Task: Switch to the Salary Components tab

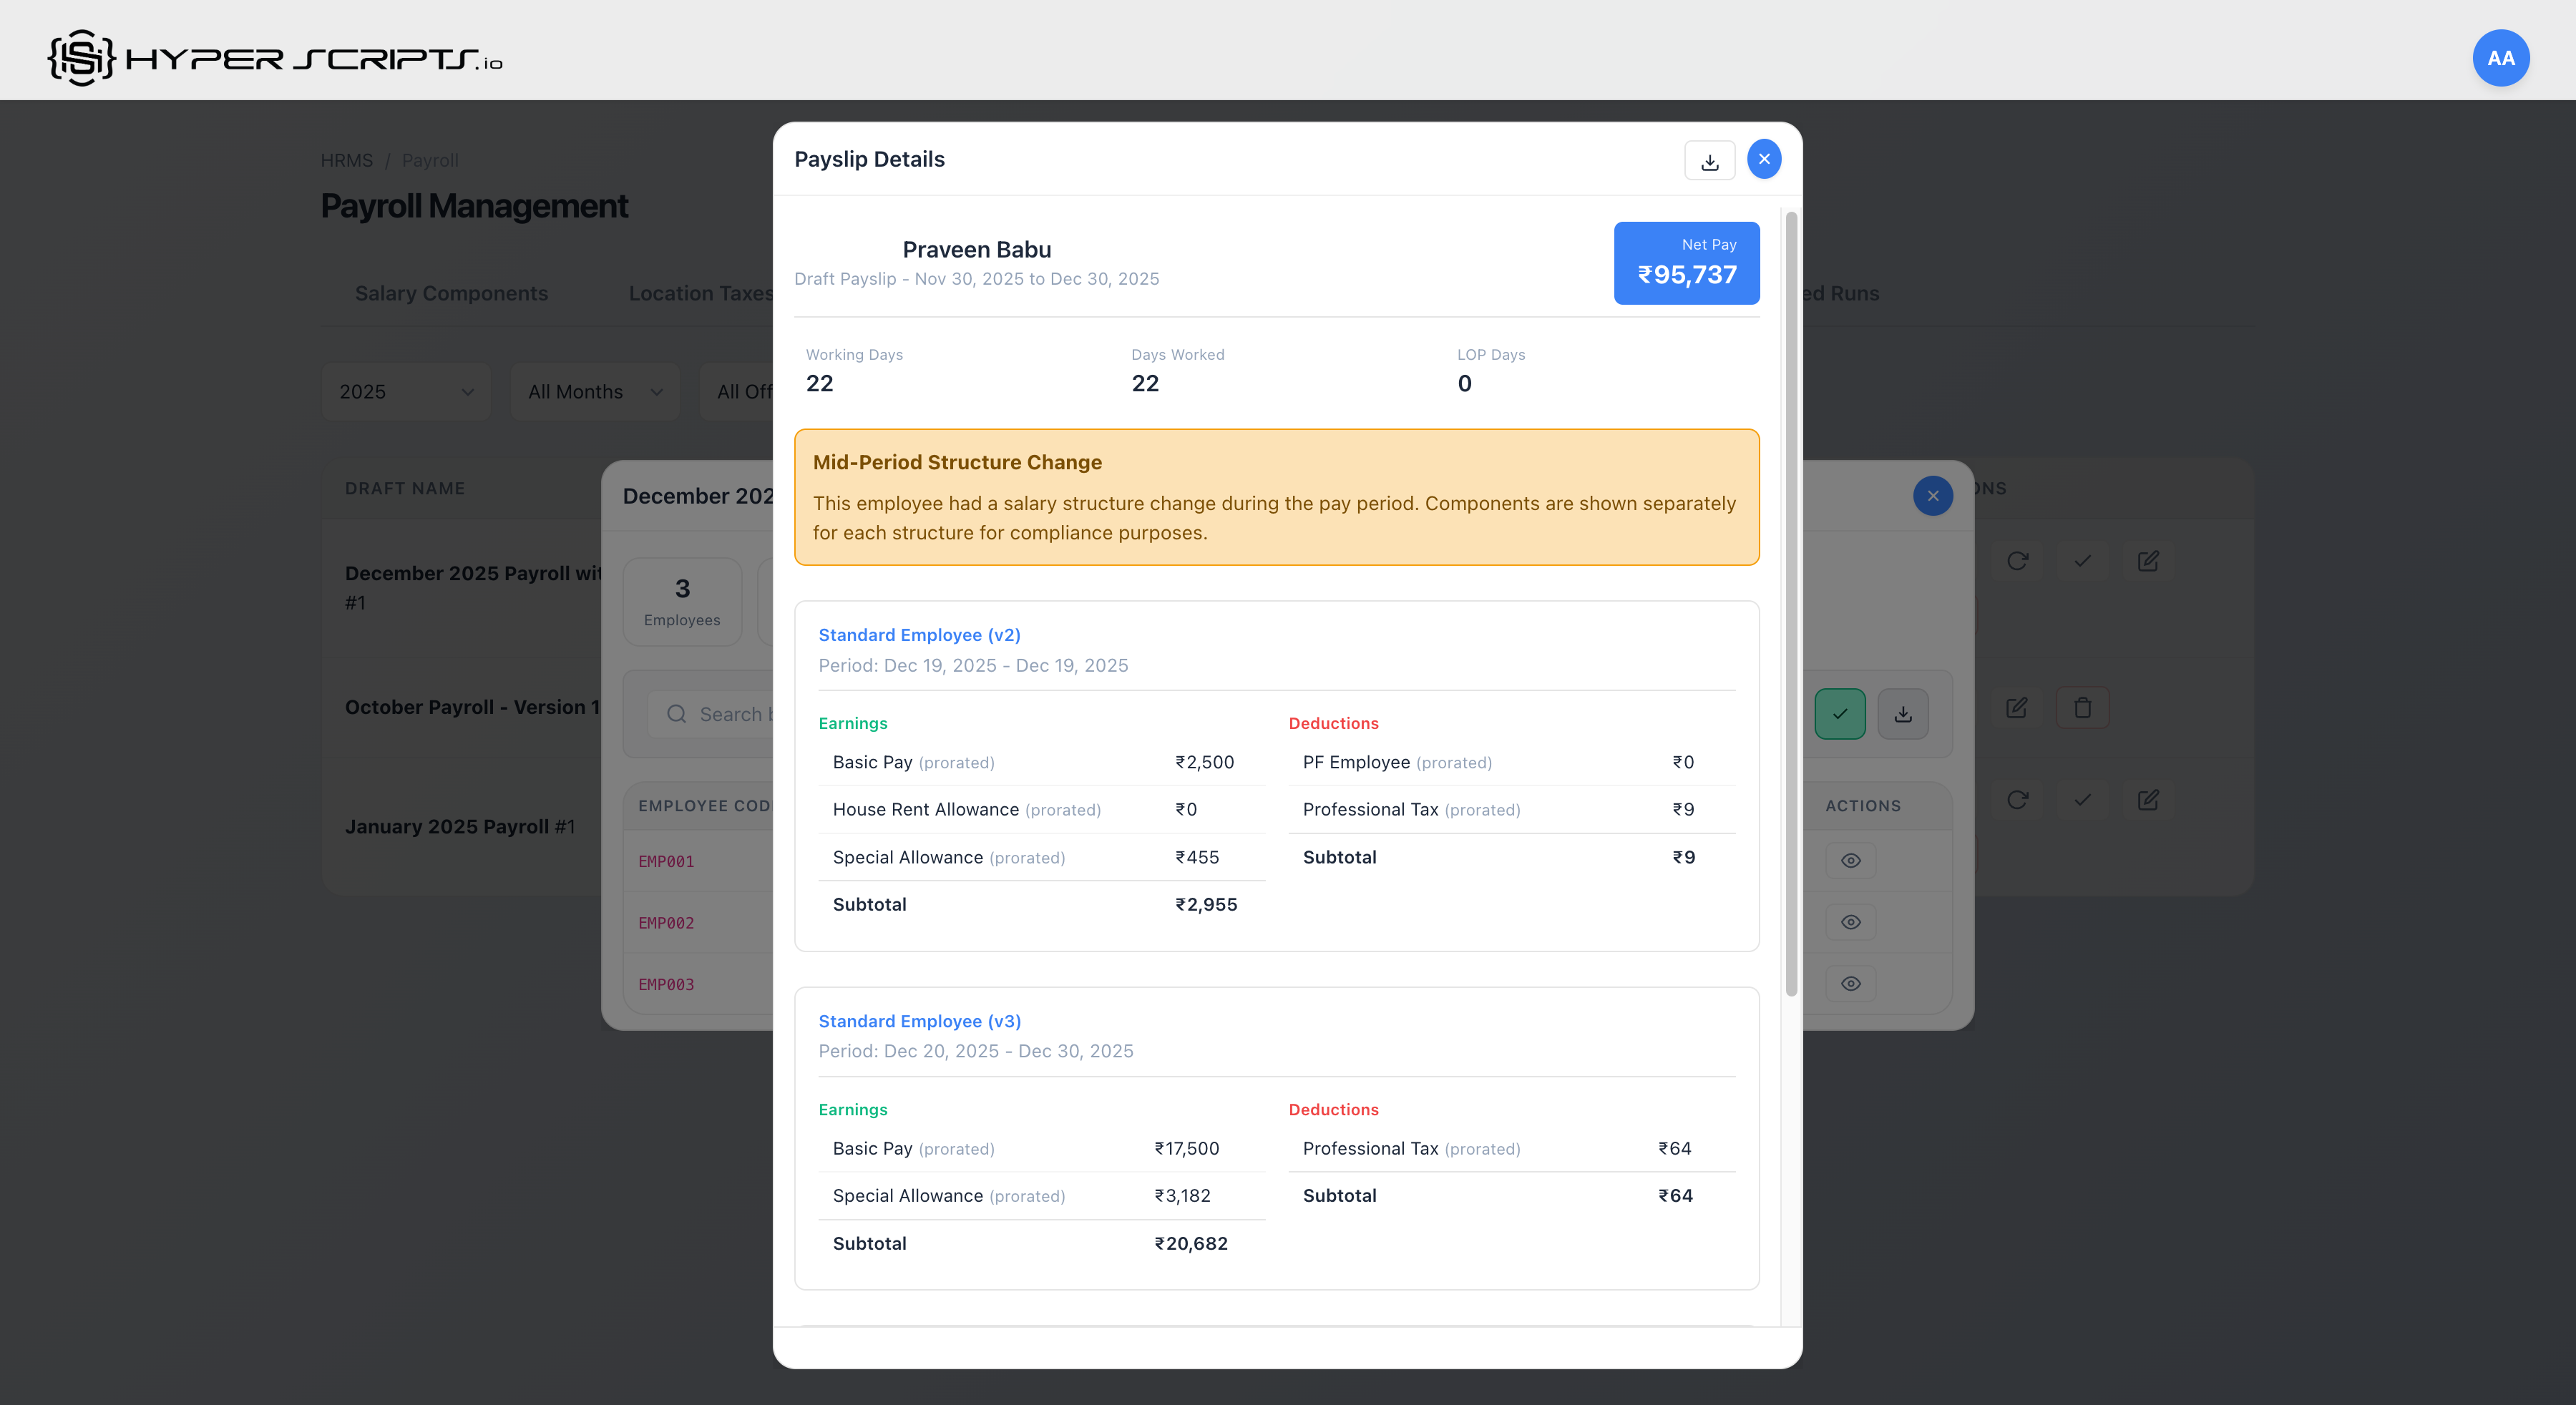Action: pos(451,293)
